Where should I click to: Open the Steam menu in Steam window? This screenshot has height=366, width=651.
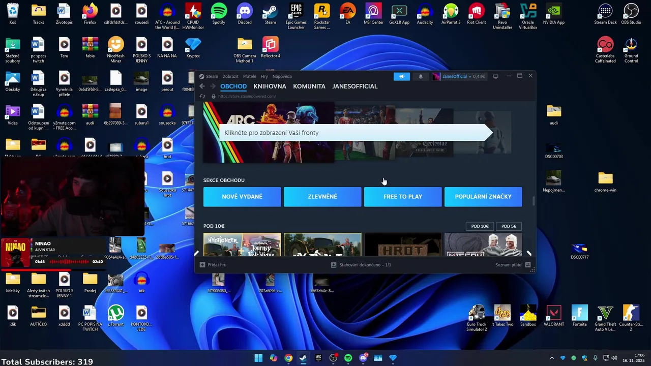click(212, 76)
